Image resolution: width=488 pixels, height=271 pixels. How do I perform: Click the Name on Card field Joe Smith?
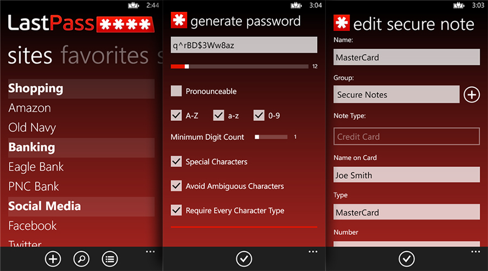(407, 175)
